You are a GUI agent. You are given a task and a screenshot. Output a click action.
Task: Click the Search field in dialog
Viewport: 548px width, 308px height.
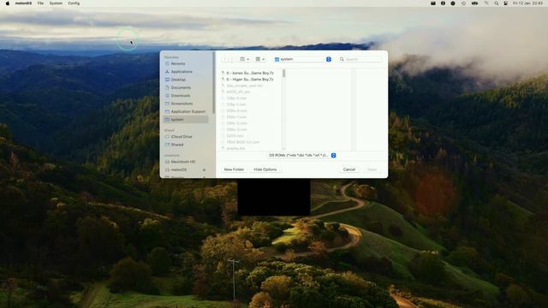click(x=360, y=59)
